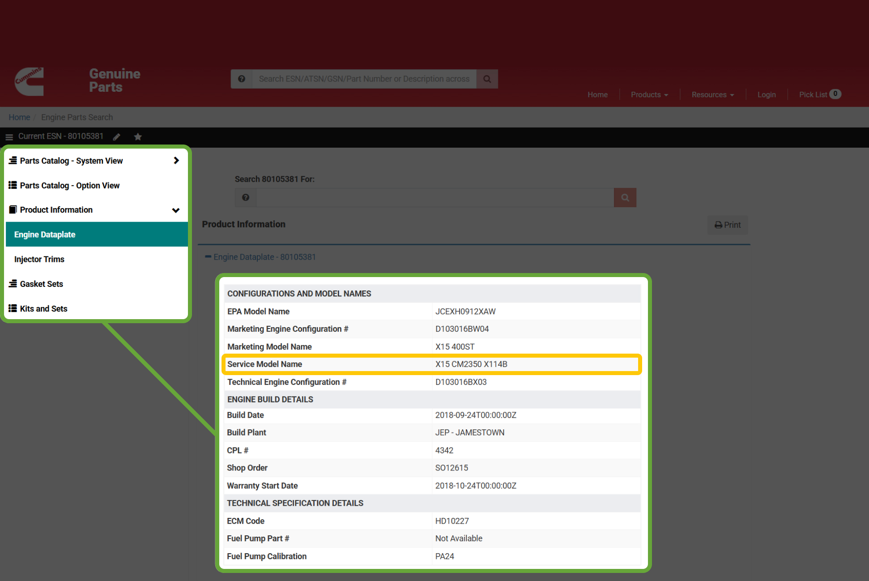Open Gasket Sets in the sidebar
The width and height of the screenshot is (869, 581).
tap(41, 284)
